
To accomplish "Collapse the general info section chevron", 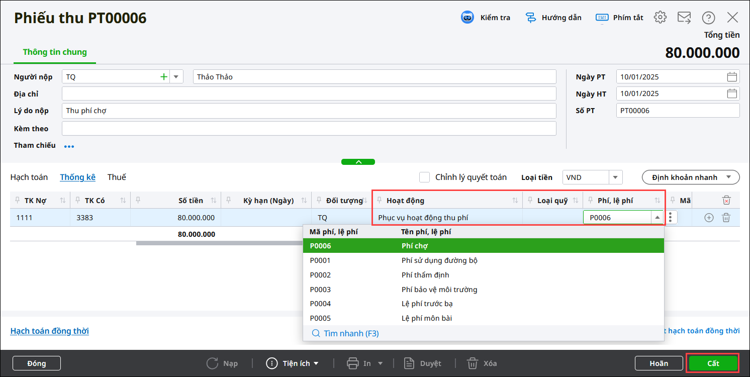I will [x=358, y=162].
